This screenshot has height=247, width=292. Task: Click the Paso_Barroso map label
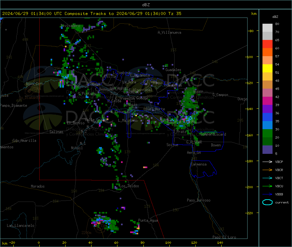[x=199, y=200]
